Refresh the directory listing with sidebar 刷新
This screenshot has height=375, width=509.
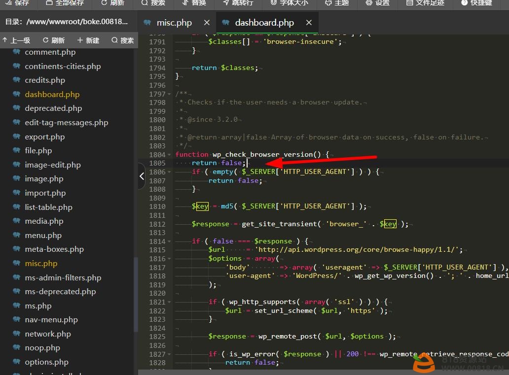coord(54,40)
